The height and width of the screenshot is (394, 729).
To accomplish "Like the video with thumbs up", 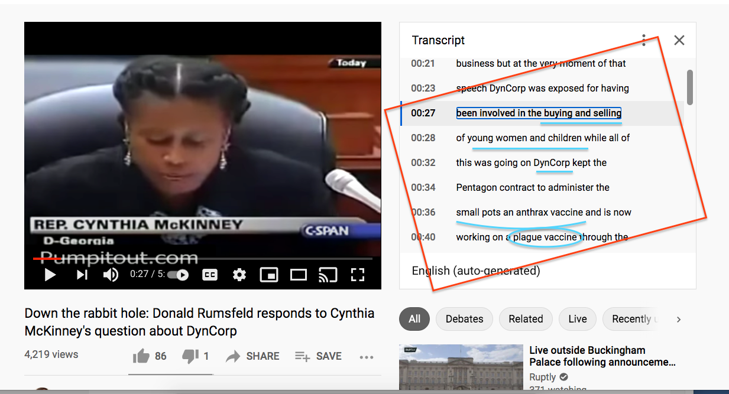I will tap(150, 356).
